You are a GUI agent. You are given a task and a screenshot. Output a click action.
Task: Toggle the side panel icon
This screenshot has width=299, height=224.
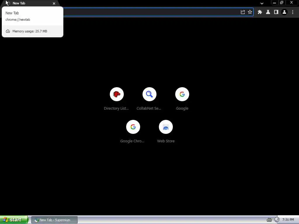point(276,12)
